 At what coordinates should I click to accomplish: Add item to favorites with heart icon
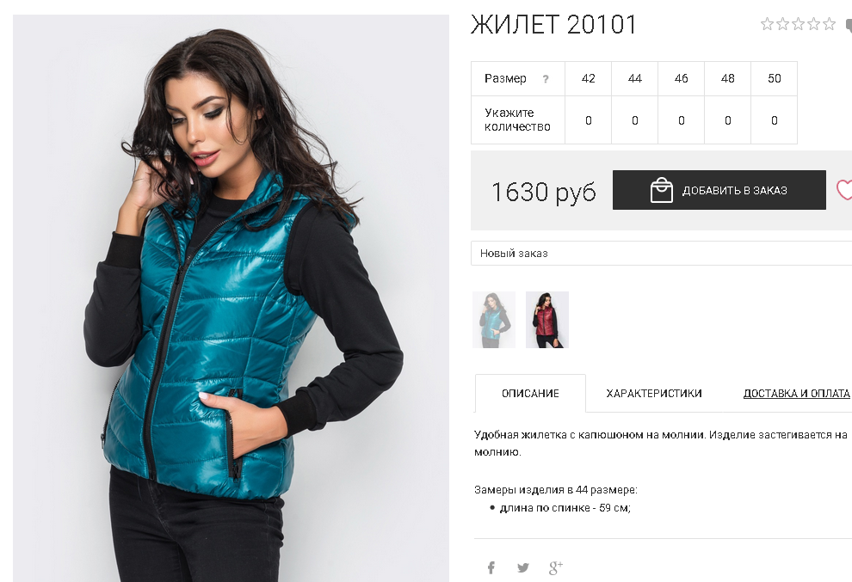(x=844, y=190)
